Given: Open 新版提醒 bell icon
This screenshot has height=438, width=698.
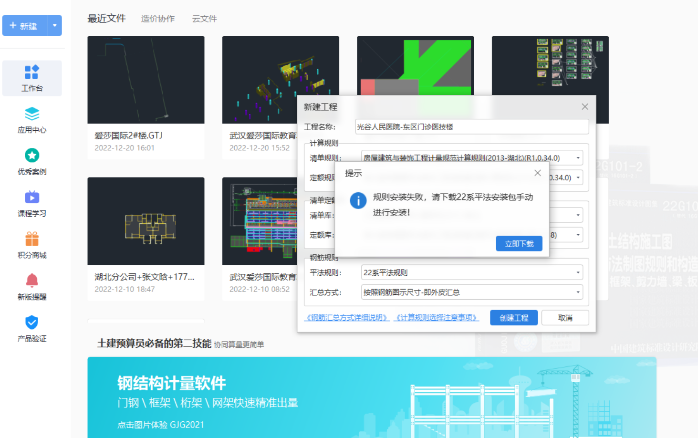Looking at the screenshot, I should click(32, 281).
